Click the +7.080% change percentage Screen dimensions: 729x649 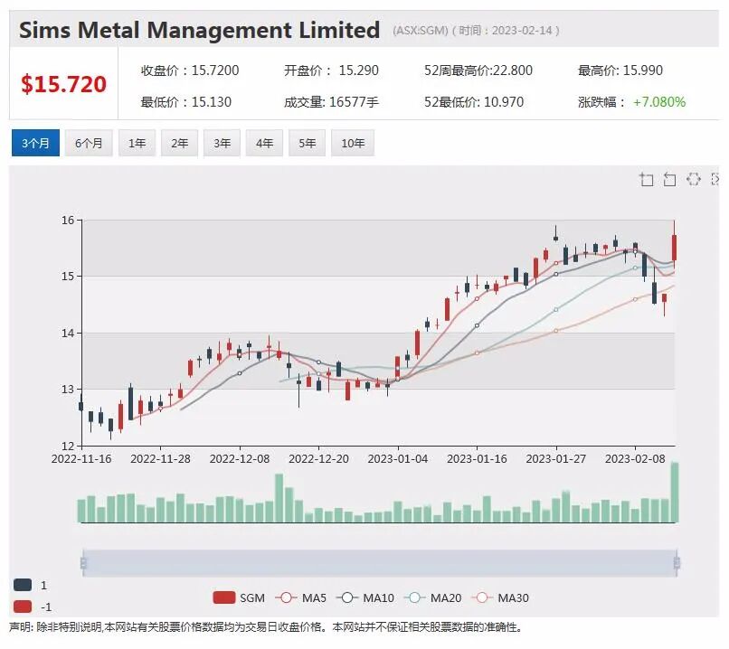[659, 102]
